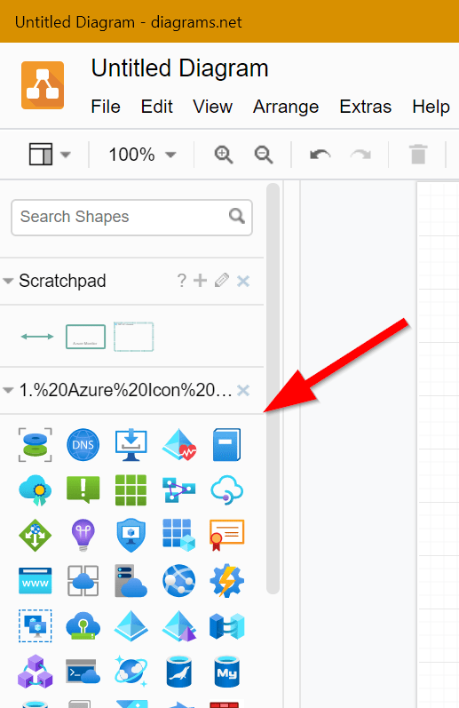
Task: Open the Extras menu
Action: (x=365, y=107)
